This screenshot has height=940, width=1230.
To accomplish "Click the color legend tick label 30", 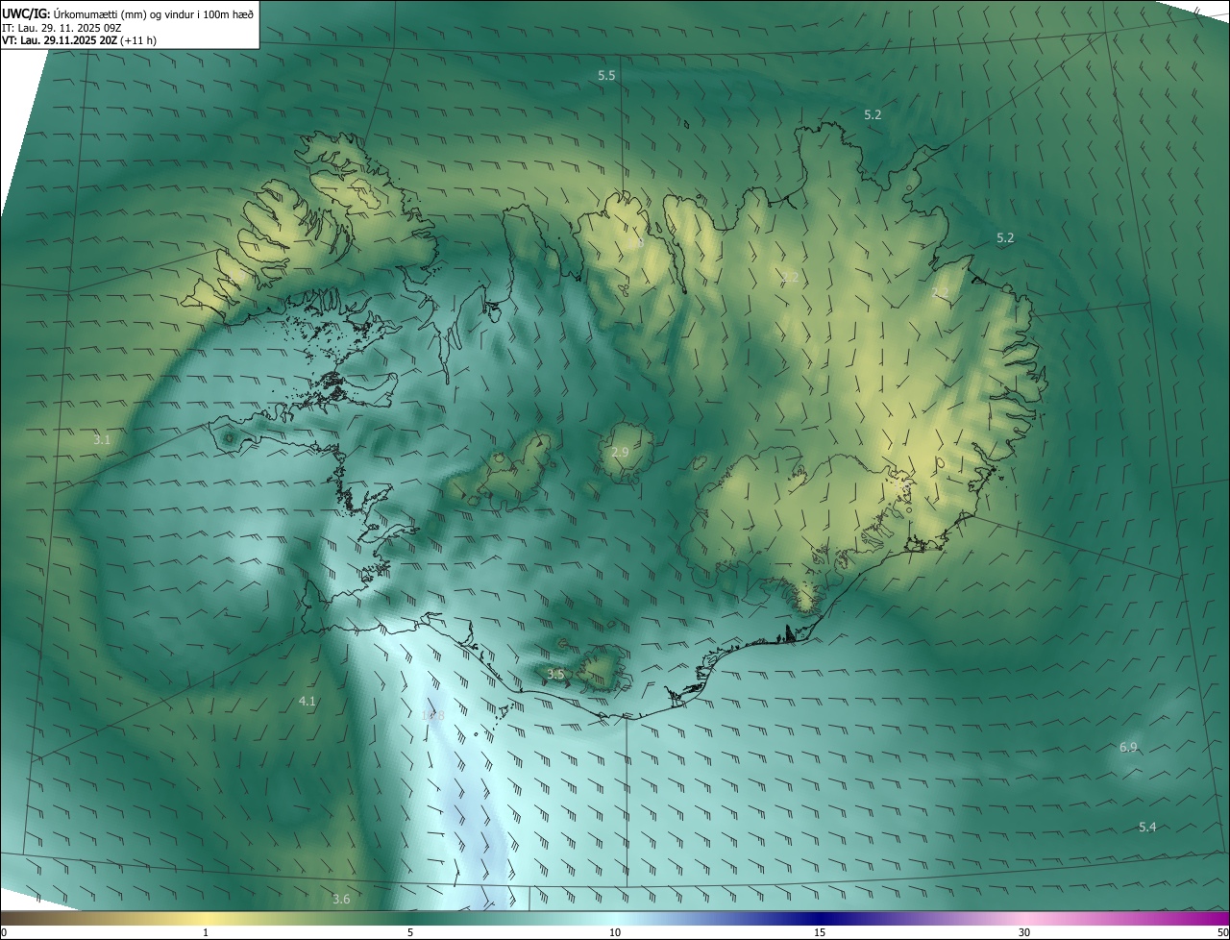I will tap(1024, 932).
